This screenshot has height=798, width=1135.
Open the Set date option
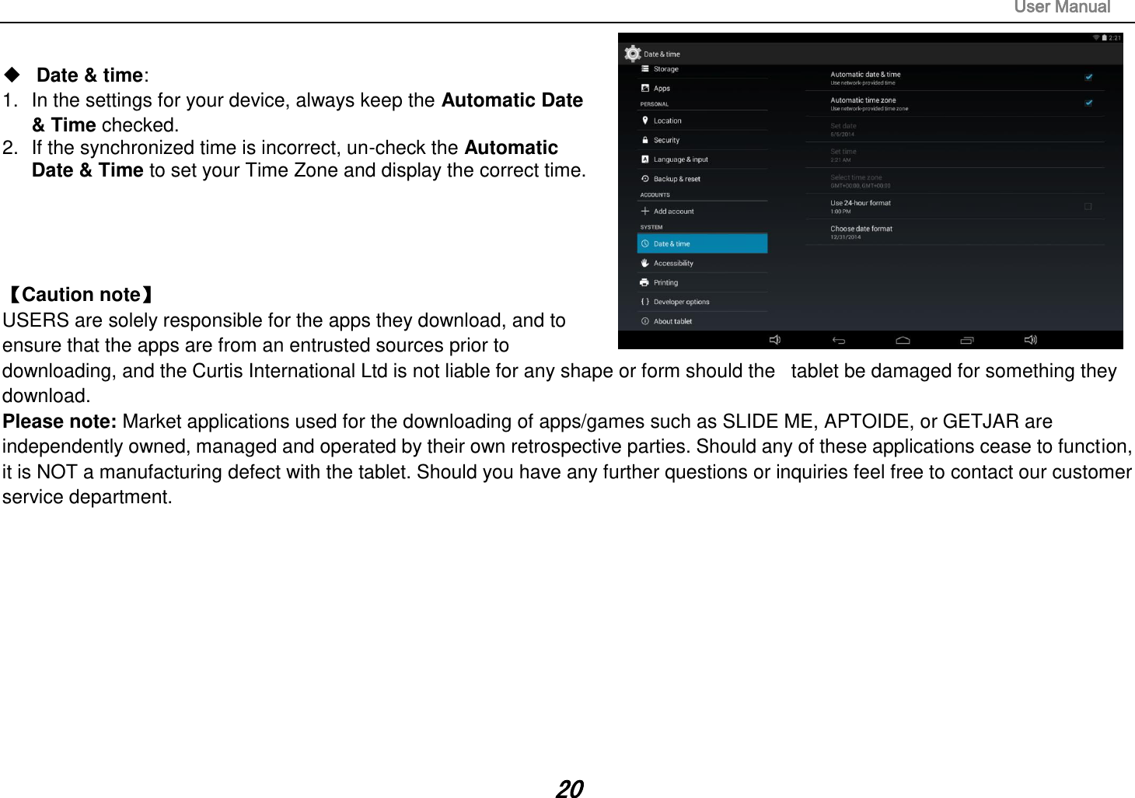point(955,129)
